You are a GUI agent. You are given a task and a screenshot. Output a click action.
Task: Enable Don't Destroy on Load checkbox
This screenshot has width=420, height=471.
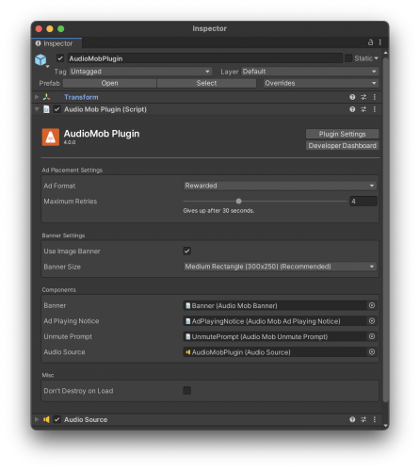click(x=187, y=391)
